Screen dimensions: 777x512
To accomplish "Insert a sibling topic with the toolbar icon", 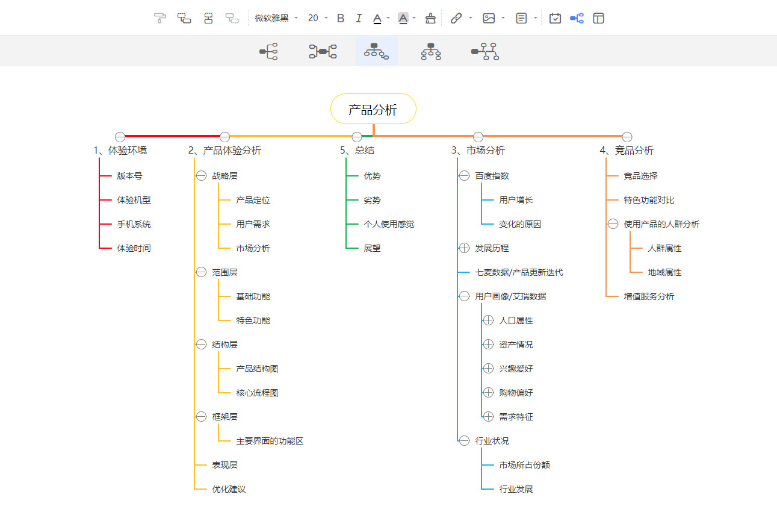I will (x=208, y=18).
